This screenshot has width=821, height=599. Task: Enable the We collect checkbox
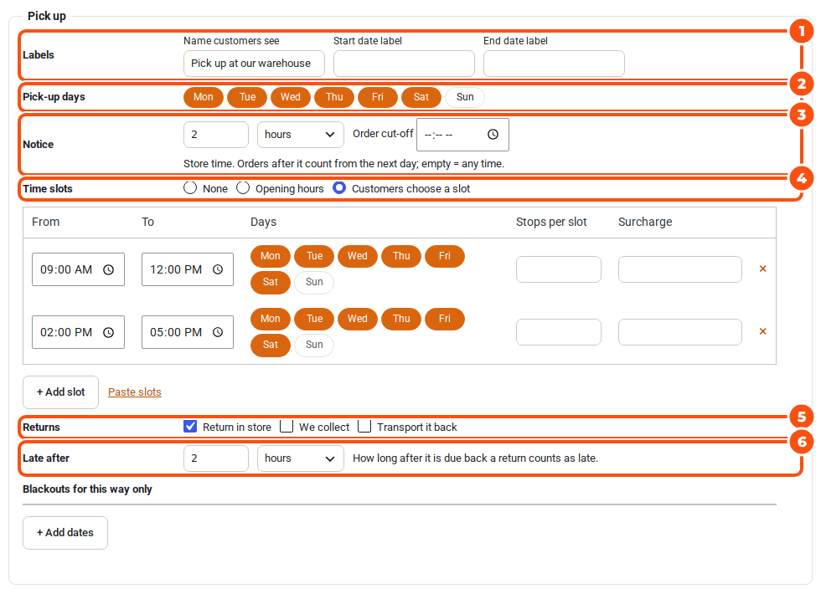[x=287, y=427]
